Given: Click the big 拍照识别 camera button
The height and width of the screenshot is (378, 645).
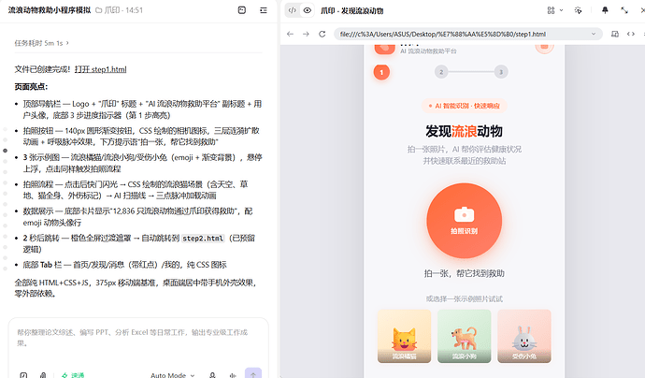Looking at the screenshot, I should 464,221.
